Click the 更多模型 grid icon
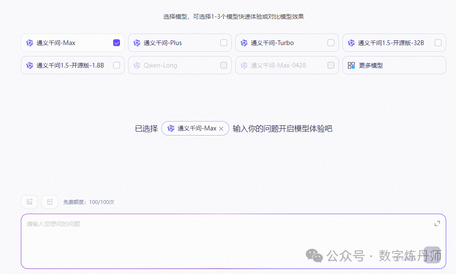The width and height of the screenshot is (456, 274). coord(351,65)
